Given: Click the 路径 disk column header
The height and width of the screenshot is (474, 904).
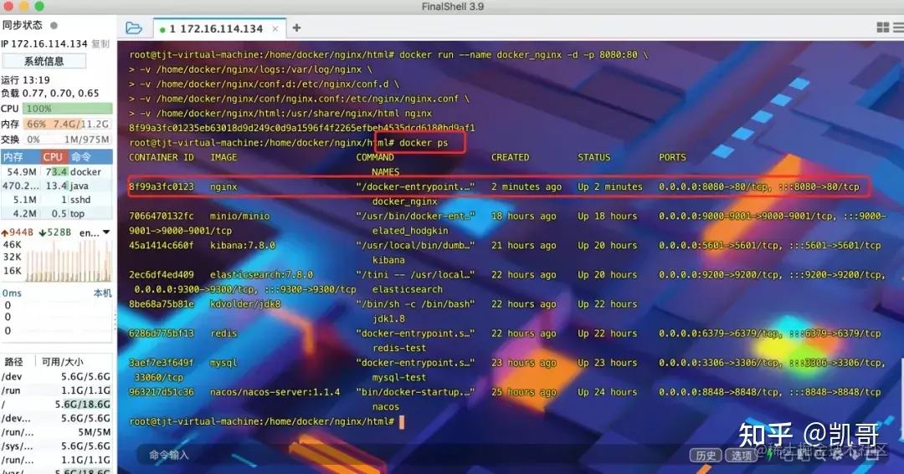Looking at the screenshot, I should 14,362.
